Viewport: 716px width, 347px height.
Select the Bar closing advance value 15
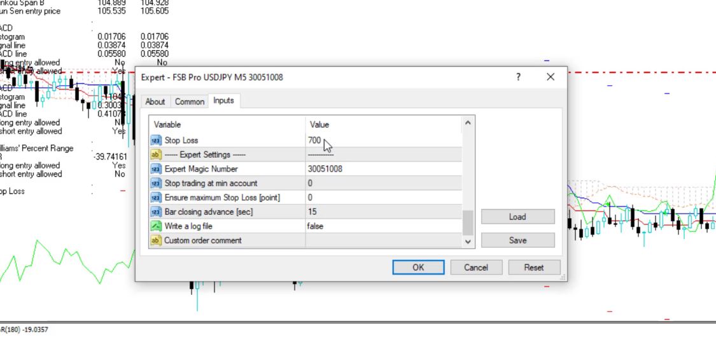[x=312, y=212]
